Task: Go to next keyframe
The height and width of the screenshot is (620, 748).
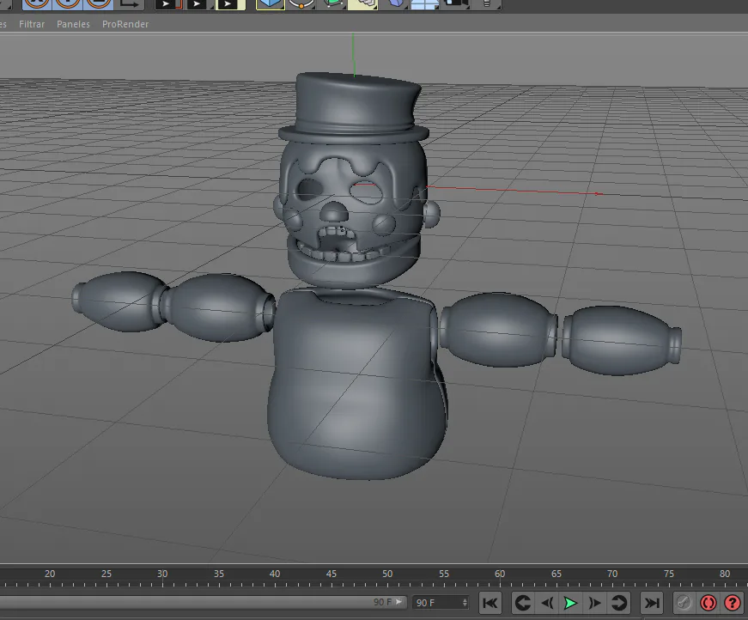Action: (618, 603)
